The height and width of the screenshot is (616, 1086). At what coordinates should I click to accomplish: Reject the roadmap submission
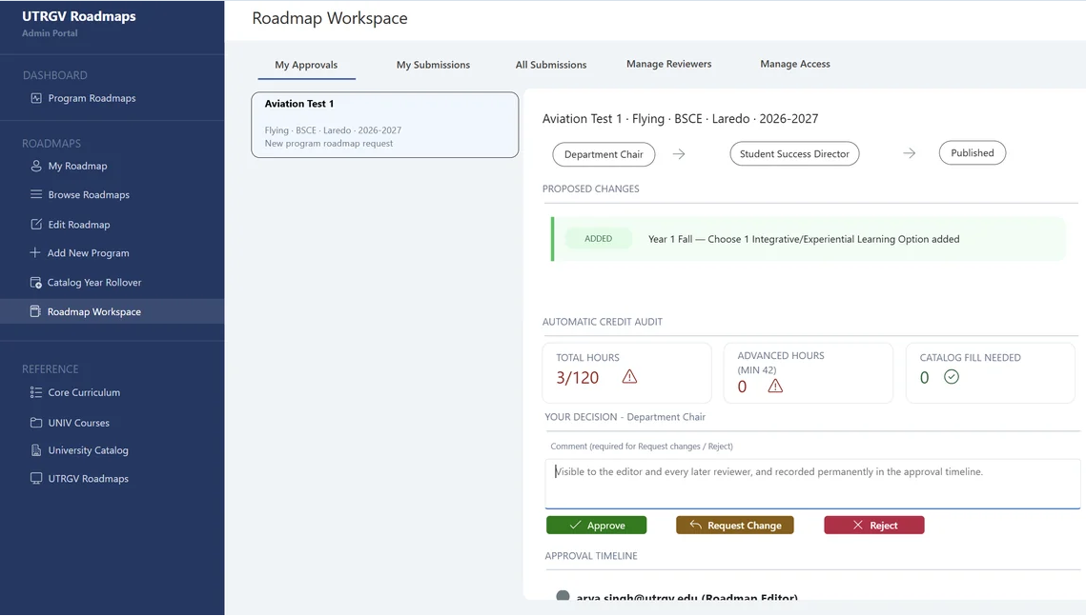(874, 526)
